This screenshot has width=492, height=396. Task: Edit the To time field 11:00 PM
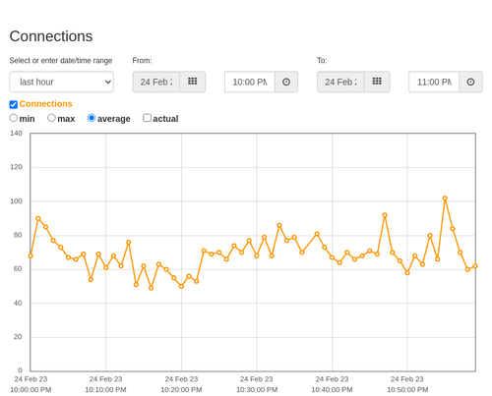click(434, 82)
